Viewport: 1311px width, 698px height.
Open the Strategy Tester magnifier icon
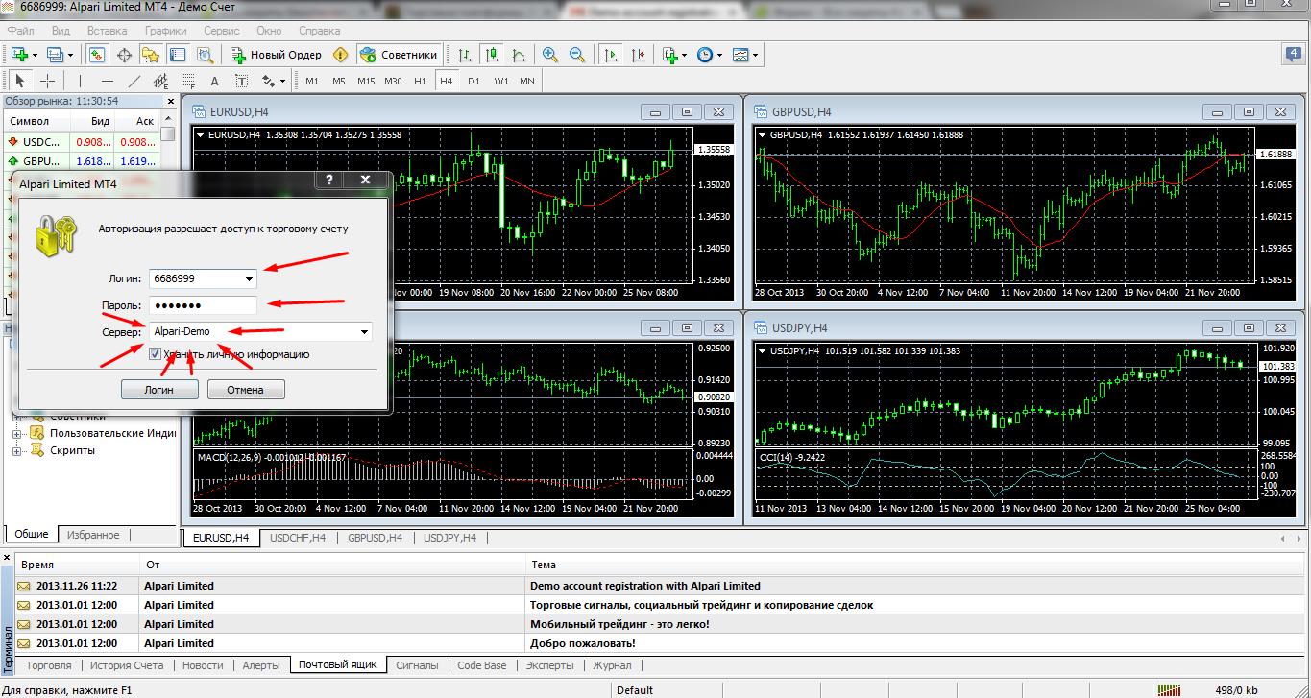(205, 55)
